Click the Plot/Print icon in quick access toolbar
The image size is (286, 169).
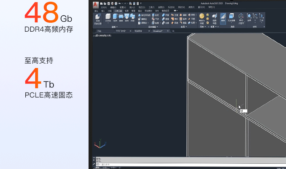click(x=116, y=3)
